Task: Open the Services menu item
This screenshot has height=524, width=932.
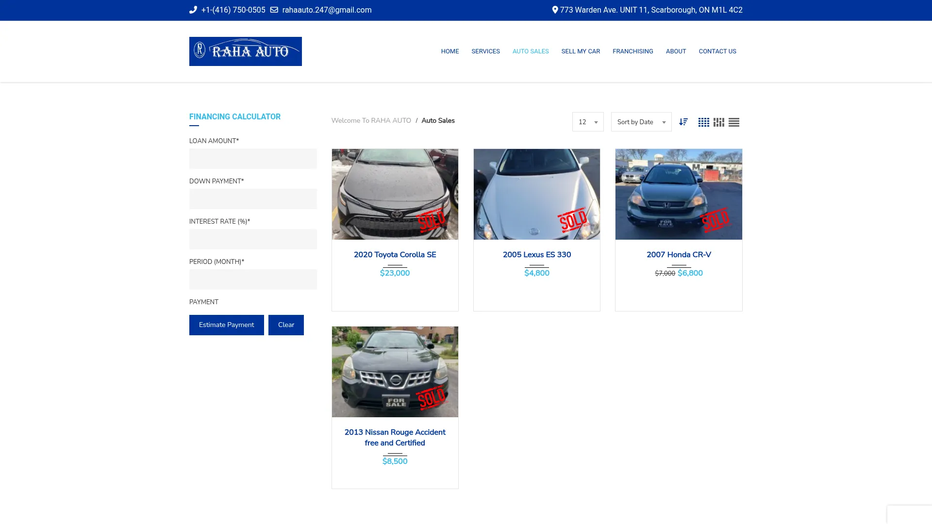Action: click(485, 51)
